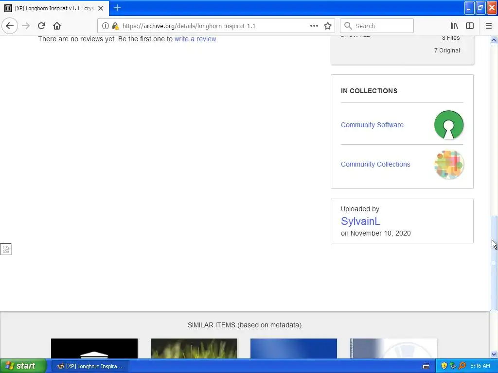Select Longhorn Inspira taskbar button
Viewport: 498px width, 373px height.
click(x=90, y=366)
